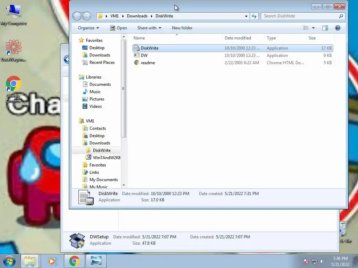This screenshot has height=268, width=358.
Task: Open the Google Chrome desktop shortcut
Action: pos(13,89)
